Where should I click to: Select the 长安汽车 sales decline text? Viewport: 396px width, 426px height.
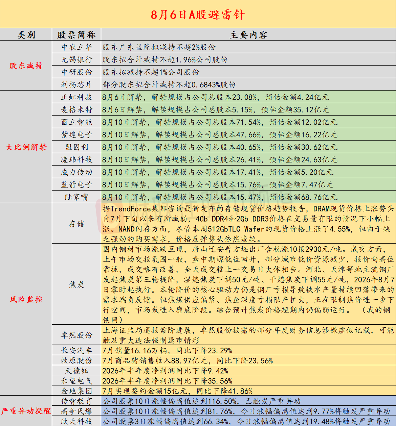[167, 350]
